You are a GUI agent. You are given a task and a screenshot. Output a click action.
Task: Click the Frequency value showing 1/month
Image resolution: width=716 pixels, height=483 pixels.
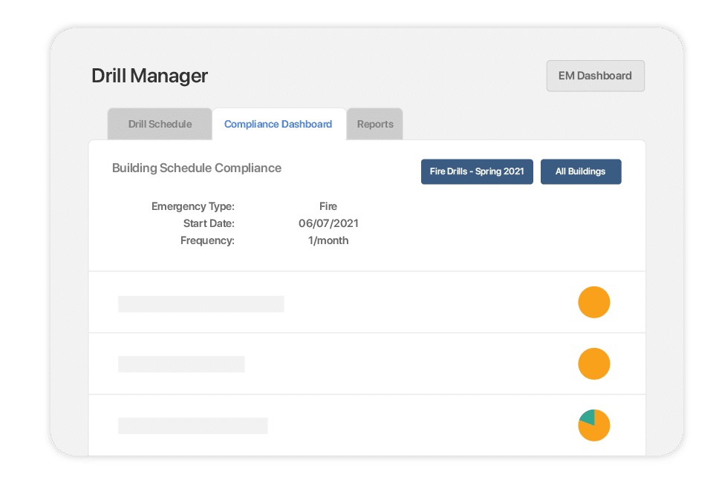pos(328,240)
